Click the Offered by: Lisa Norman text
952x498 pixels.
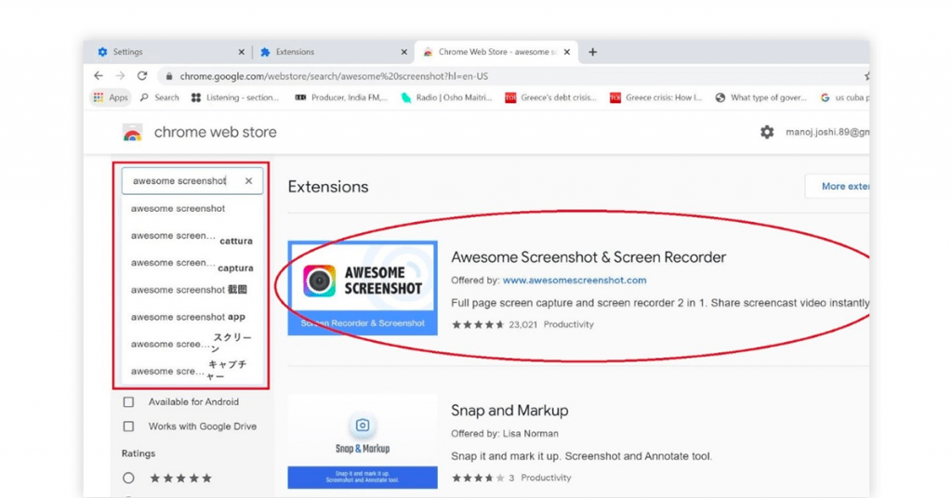pos(505,434)
